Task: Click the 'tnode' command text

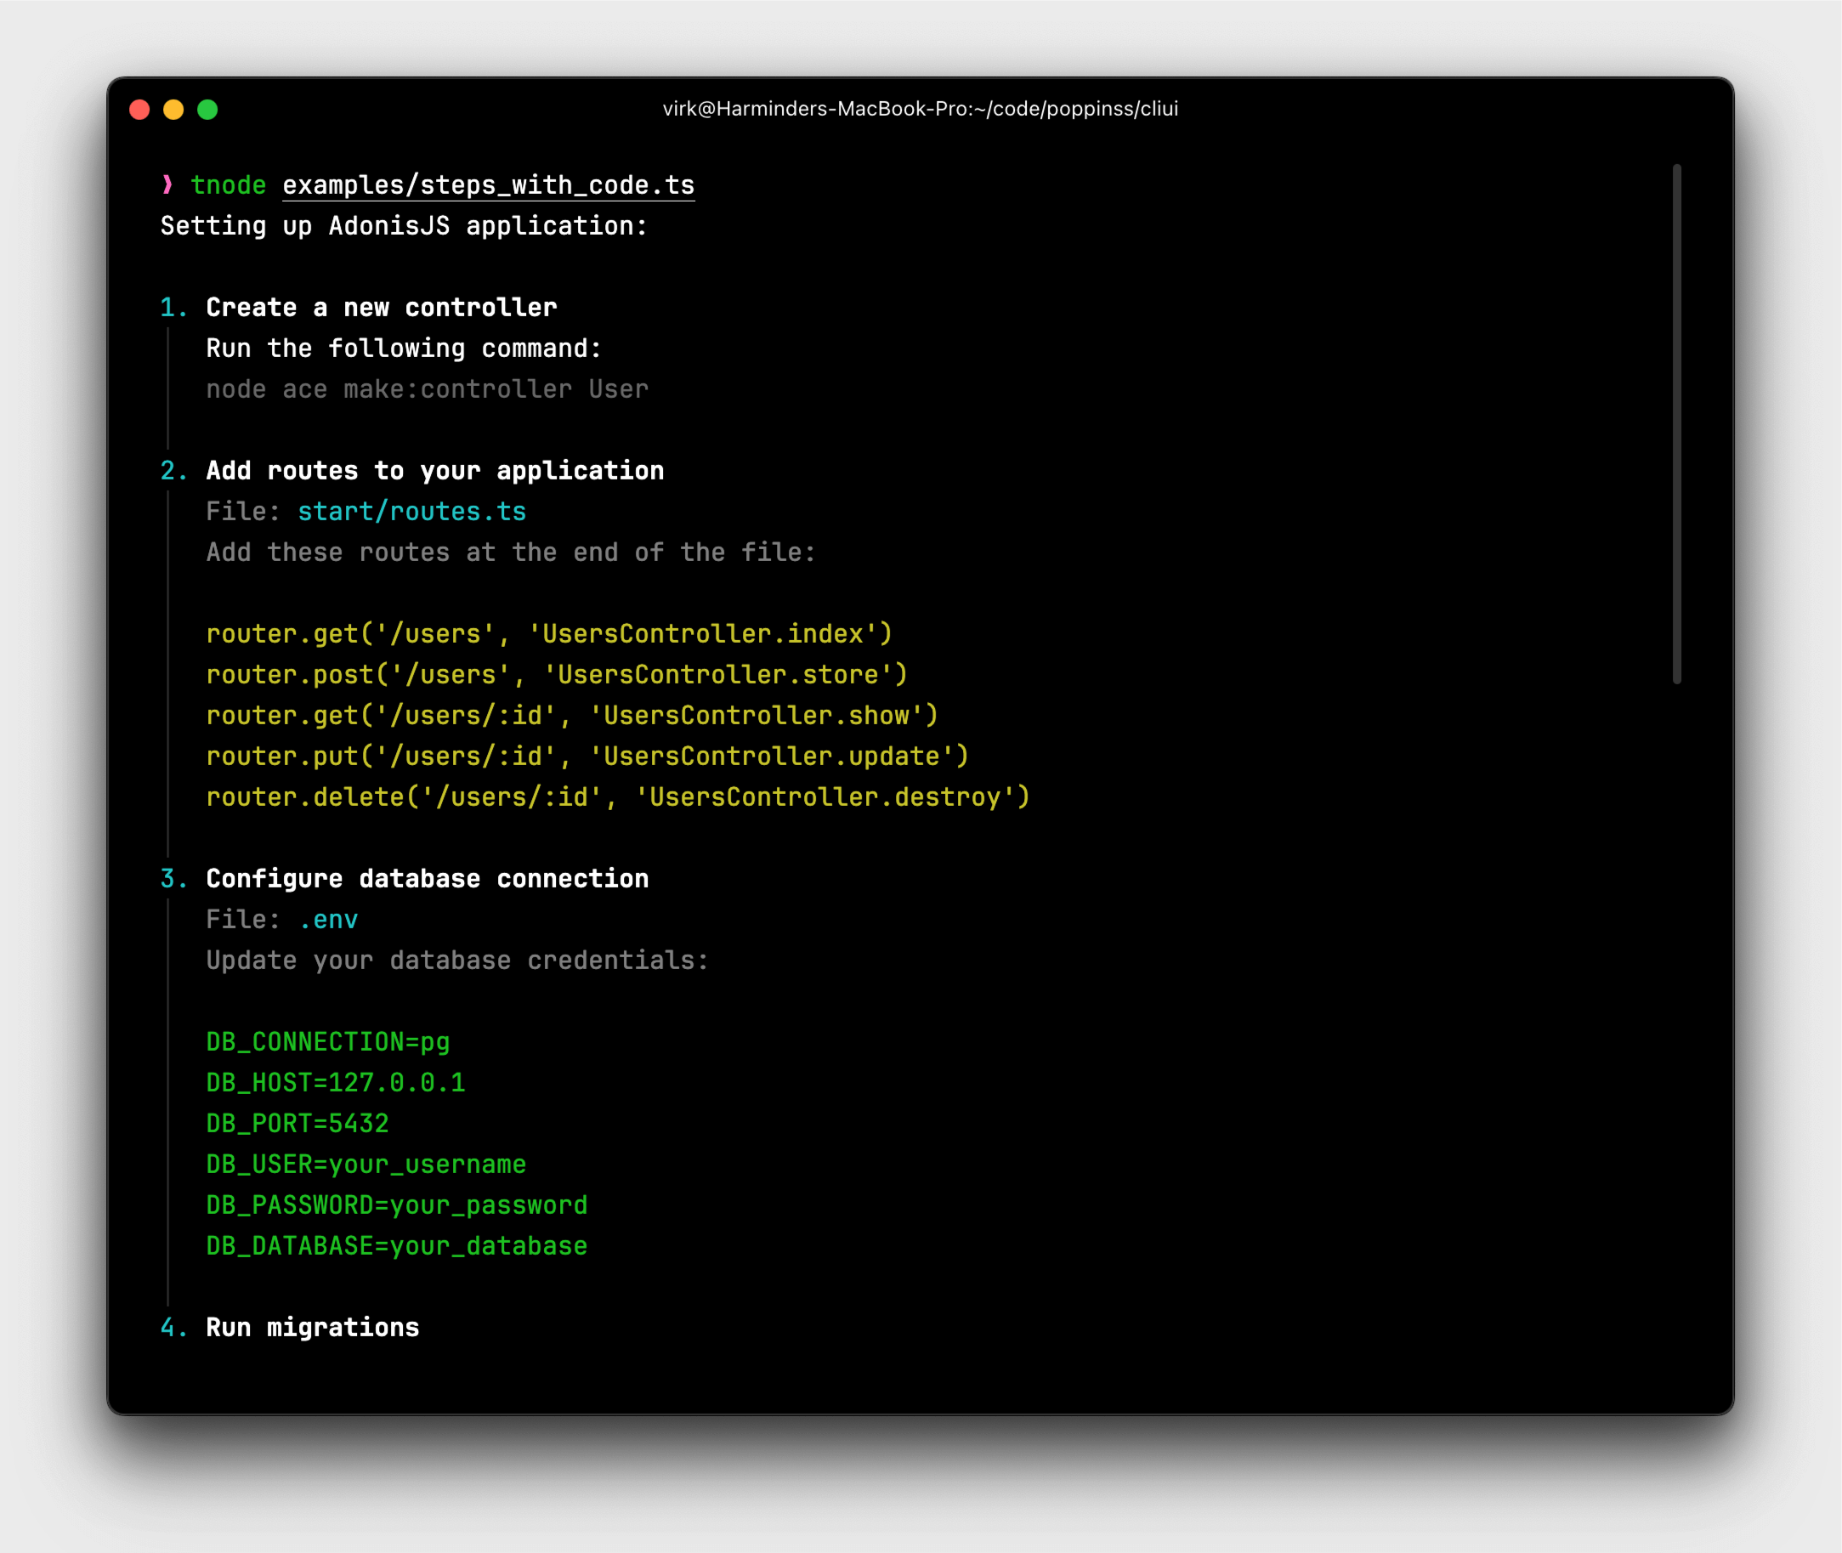Action: coord(228,185)
